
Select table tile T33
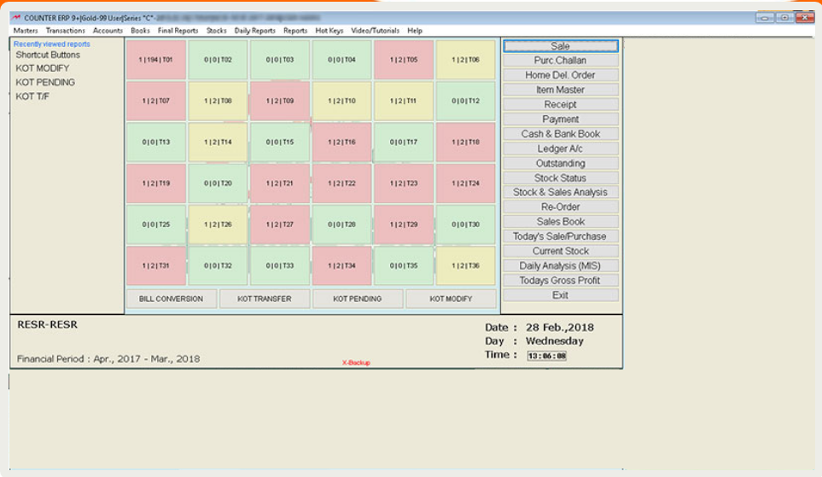pos(279,265)
